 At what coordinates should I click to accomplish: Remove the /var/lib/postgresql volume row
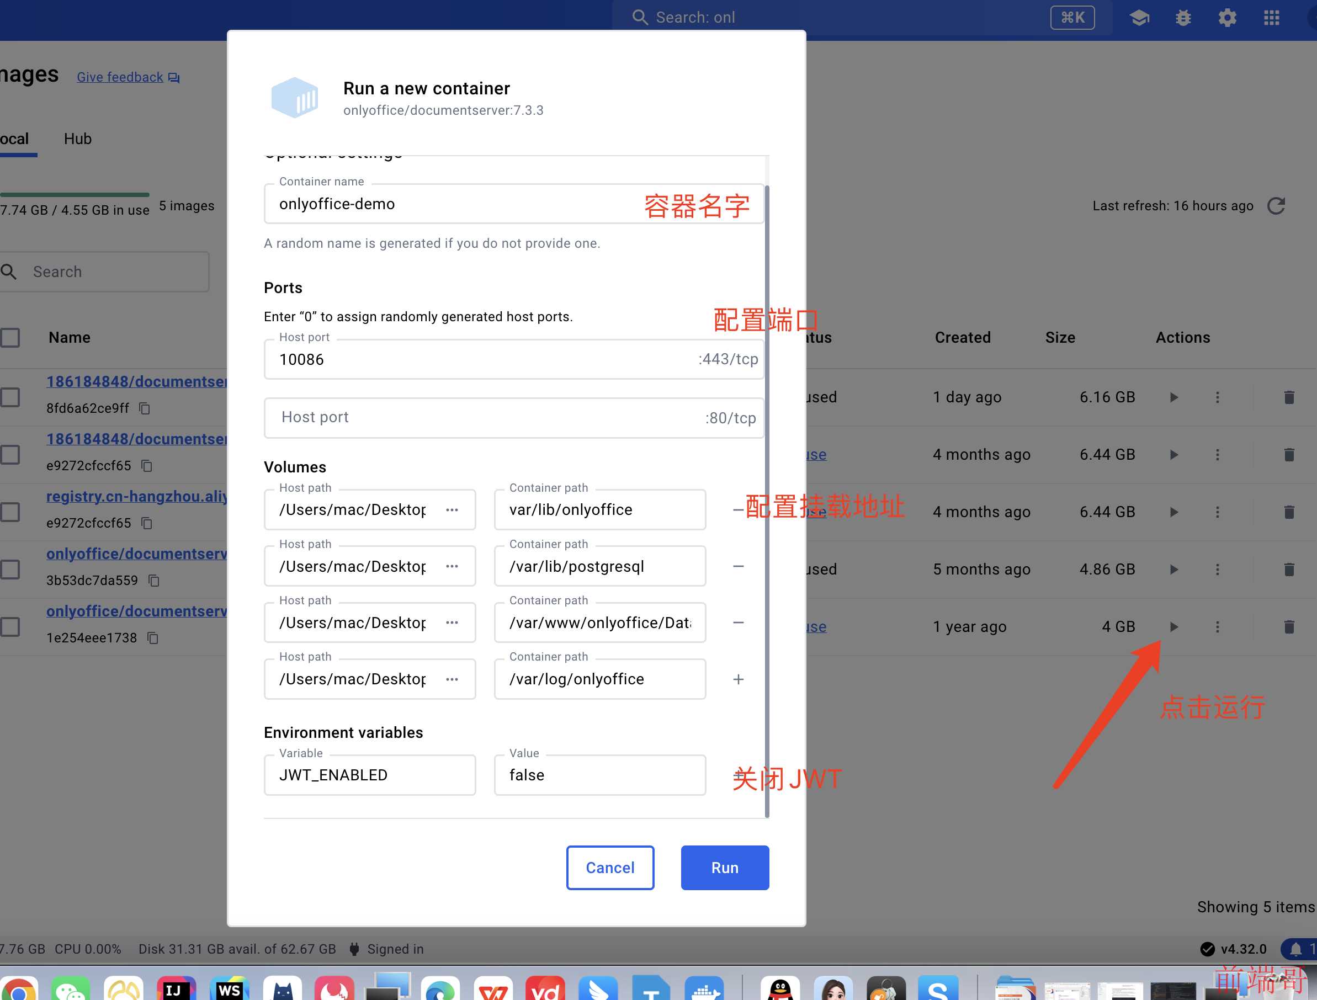coord(739,566)
